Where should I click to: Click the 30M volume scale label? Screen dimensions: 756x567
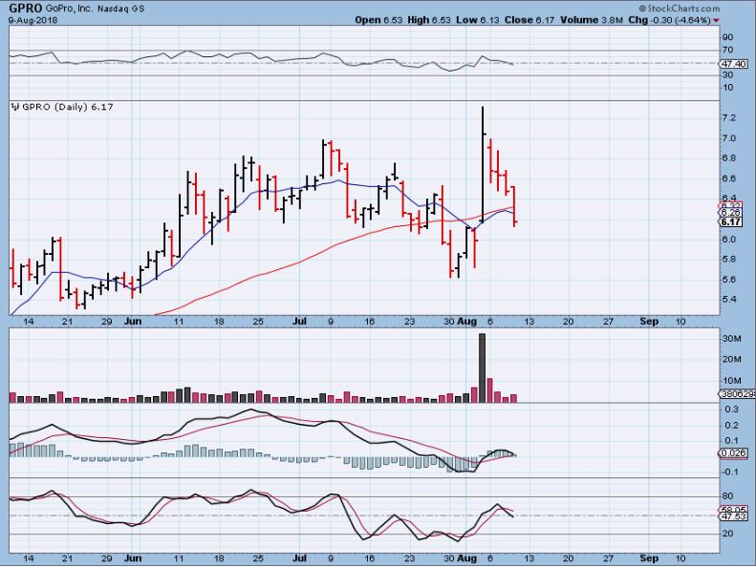point(731,339)
